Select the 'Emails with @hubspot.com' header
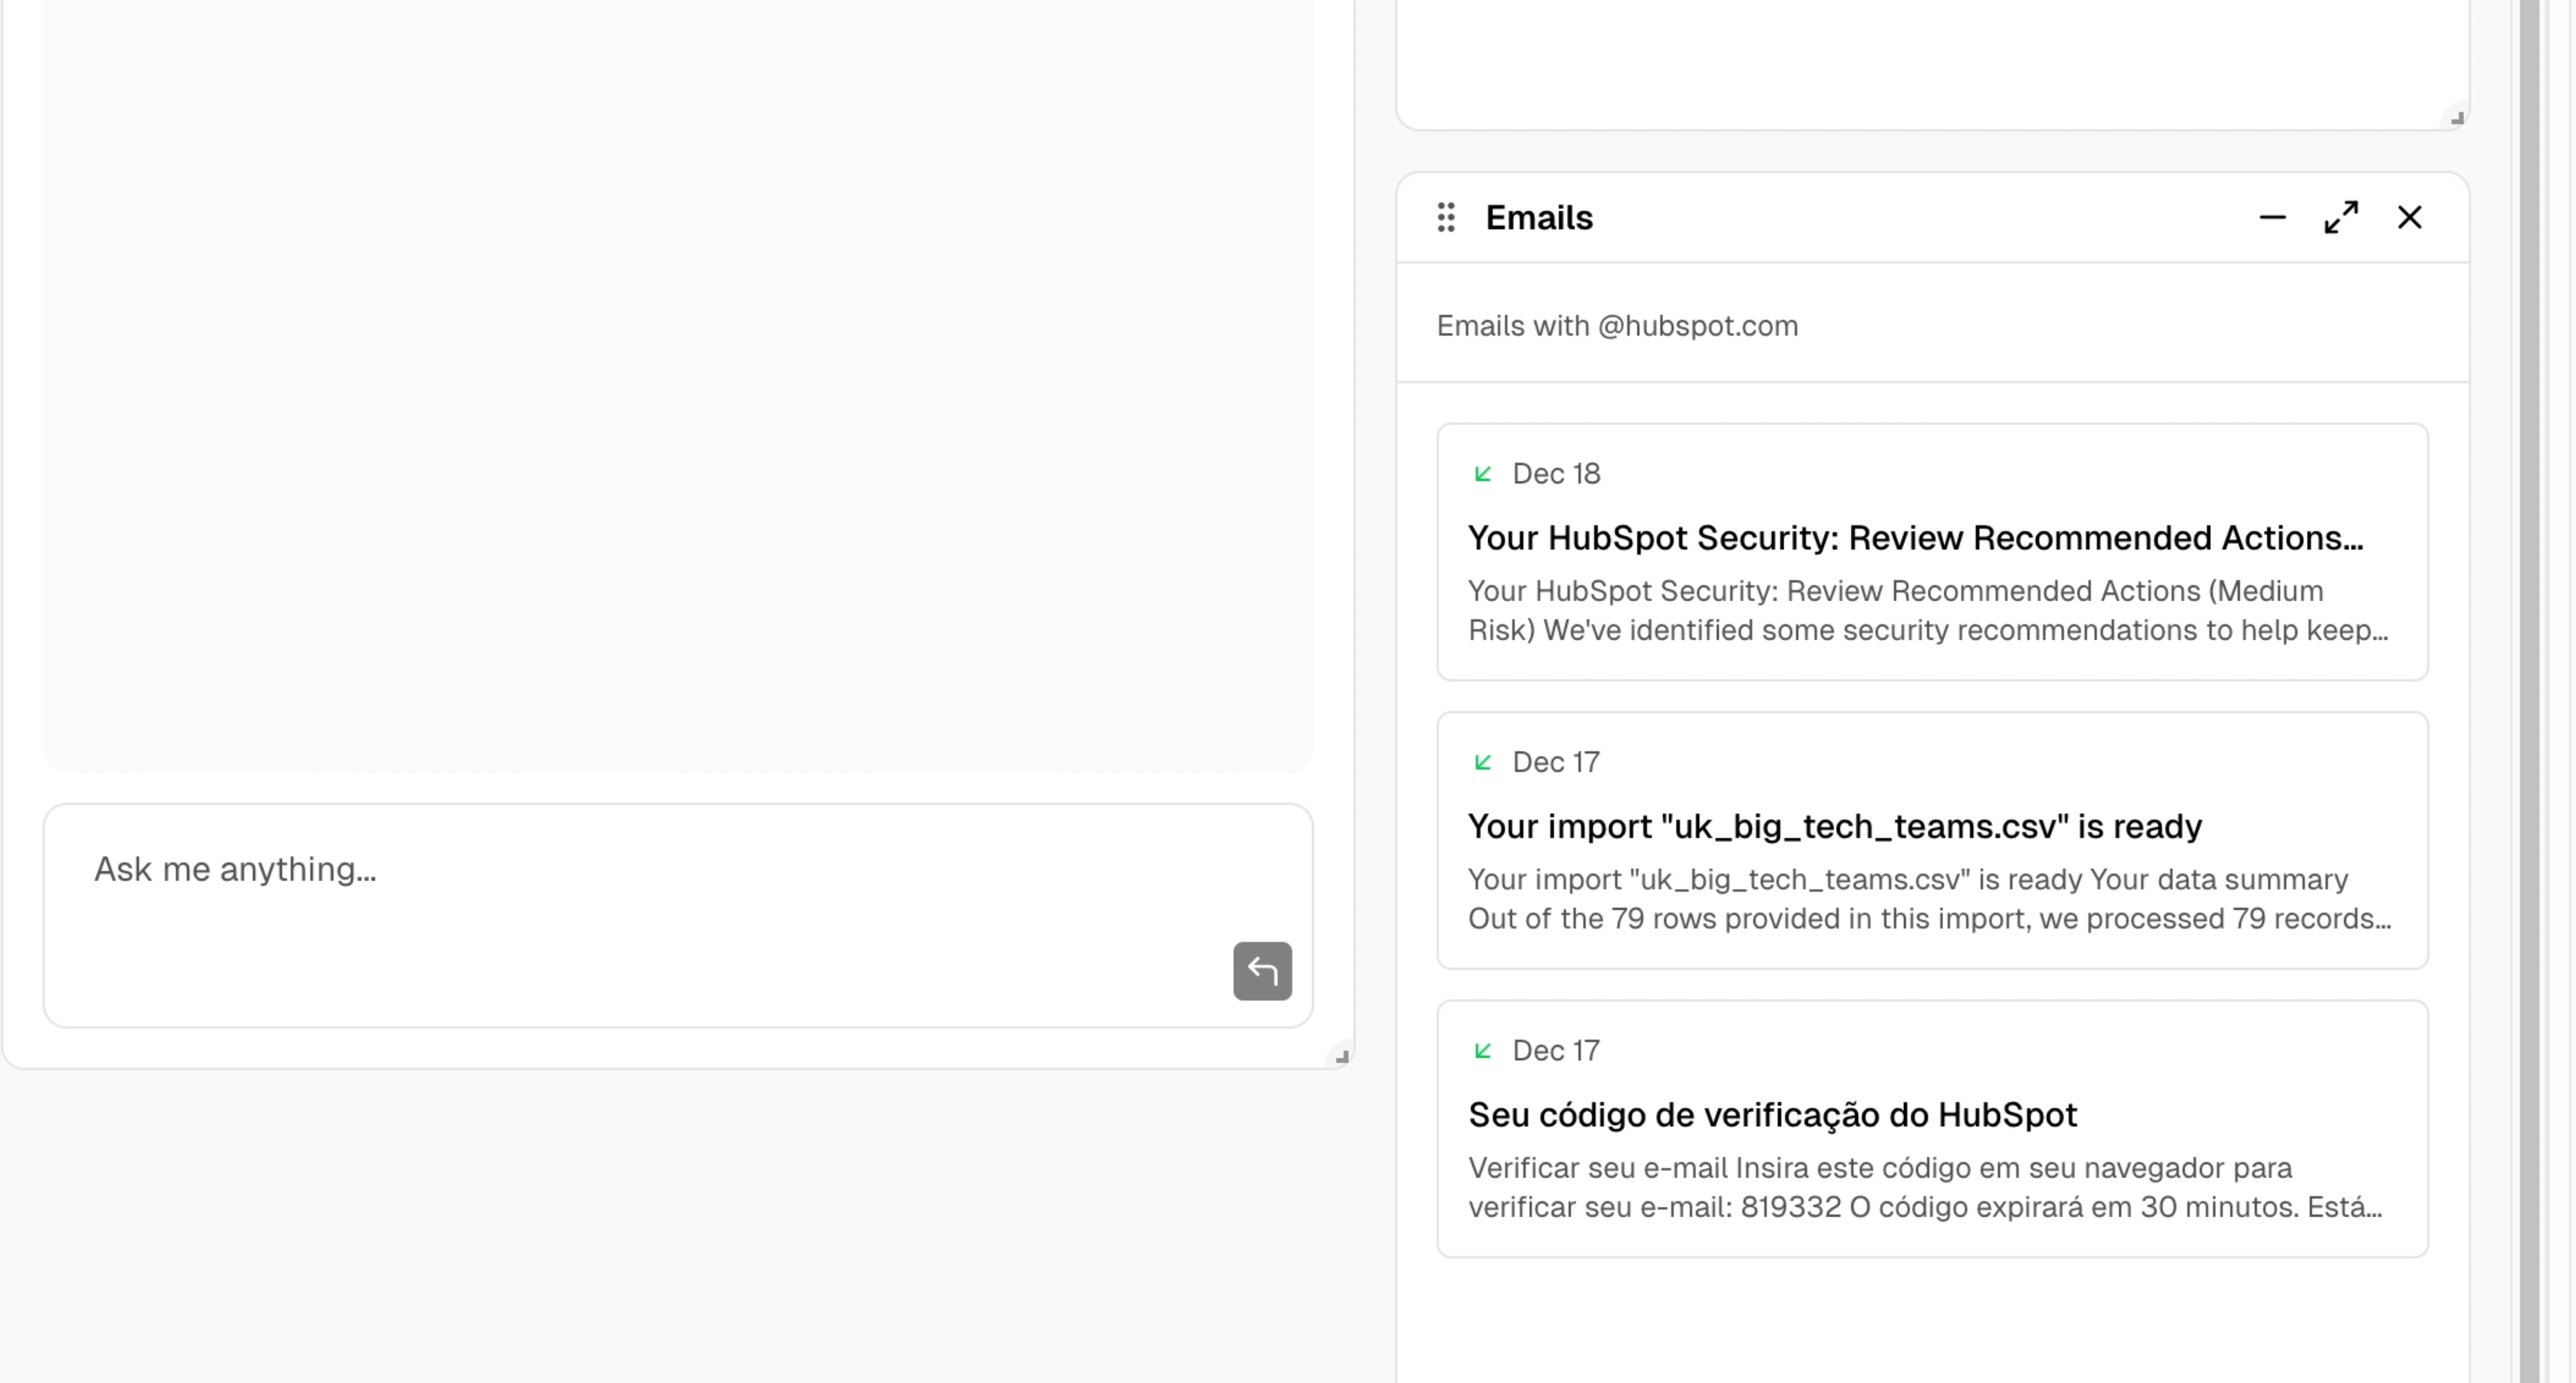 [1617, 326]
